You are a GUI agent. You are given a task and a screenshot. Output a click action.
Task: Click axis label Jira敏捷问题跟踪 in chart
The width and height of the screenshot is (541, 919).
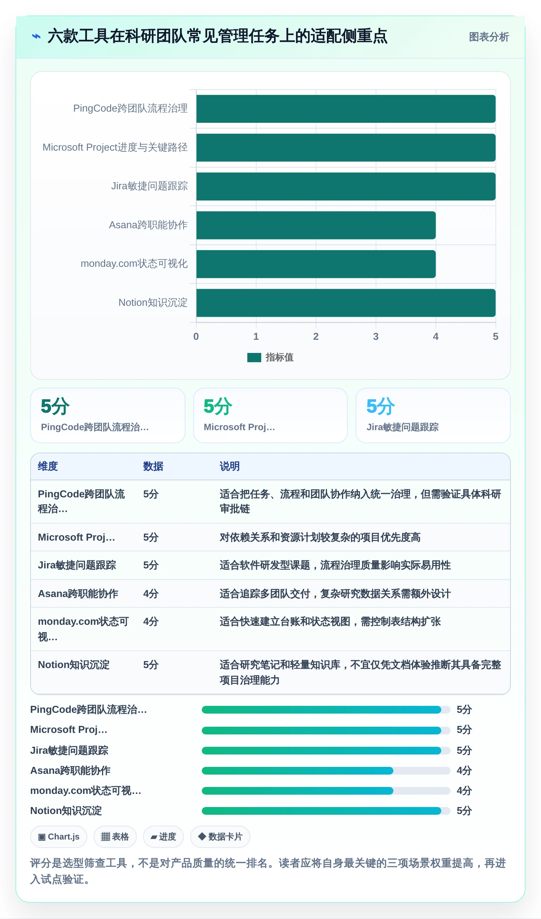pos(150,186)
